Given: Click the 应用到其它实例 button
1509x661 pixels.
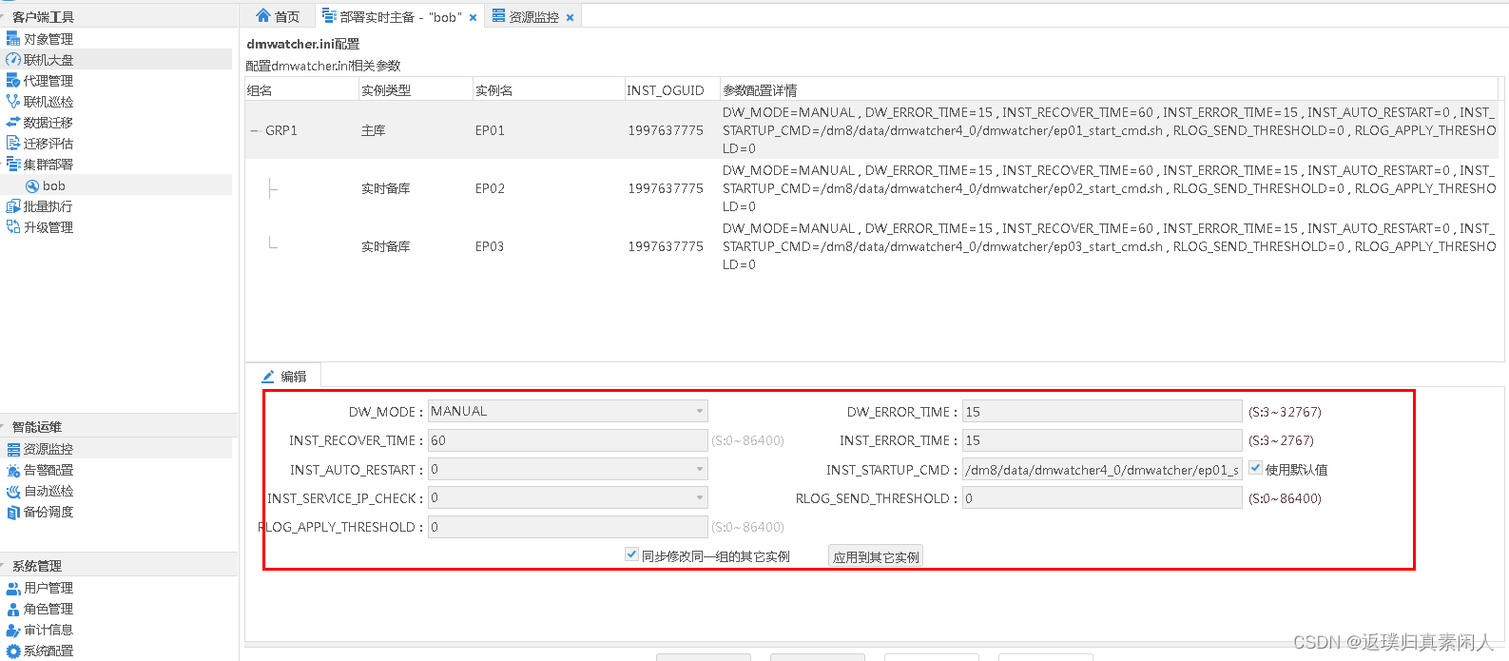Looking at the screenshot, I should click(876, 556).
